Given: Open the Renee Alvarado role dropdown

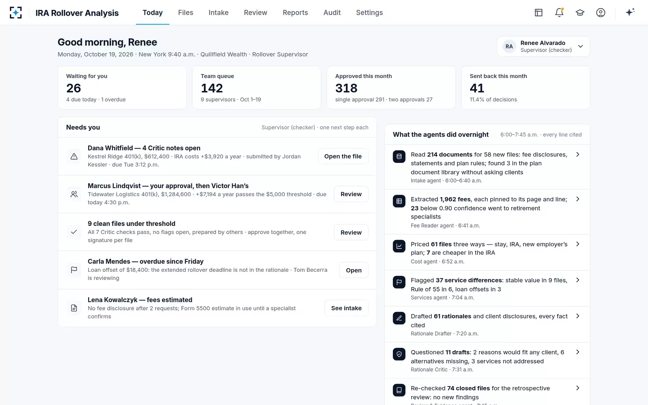Looking at the screenshot, I should point(543,46).
